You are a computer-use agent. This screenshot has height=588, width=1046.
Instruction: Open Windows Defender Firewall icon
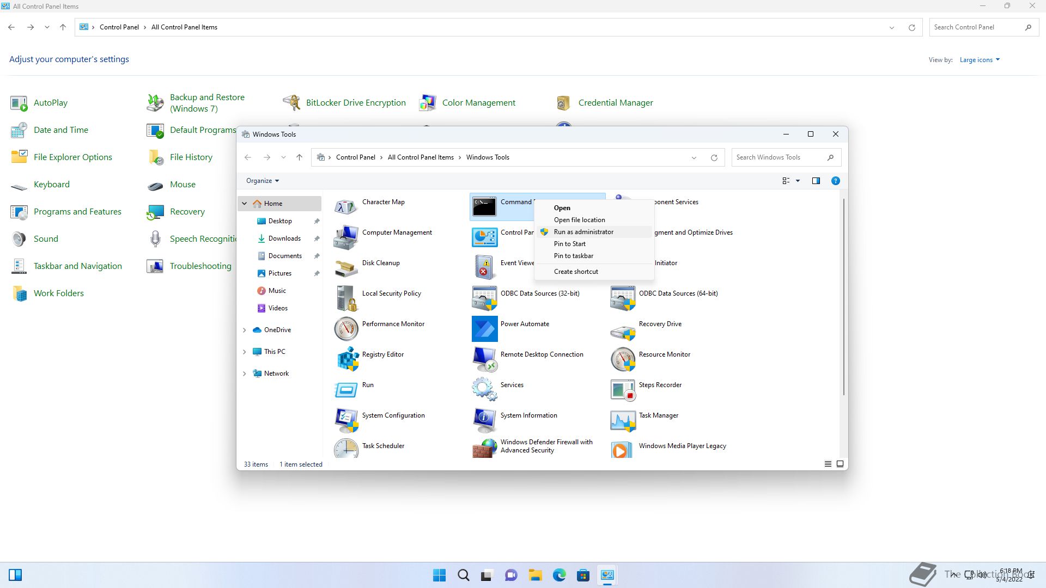484,448
